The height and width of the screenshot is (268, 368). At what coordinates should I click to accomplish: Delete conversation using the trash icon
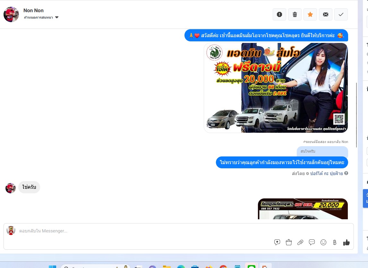pyautogui.click(x=295, y=14)
